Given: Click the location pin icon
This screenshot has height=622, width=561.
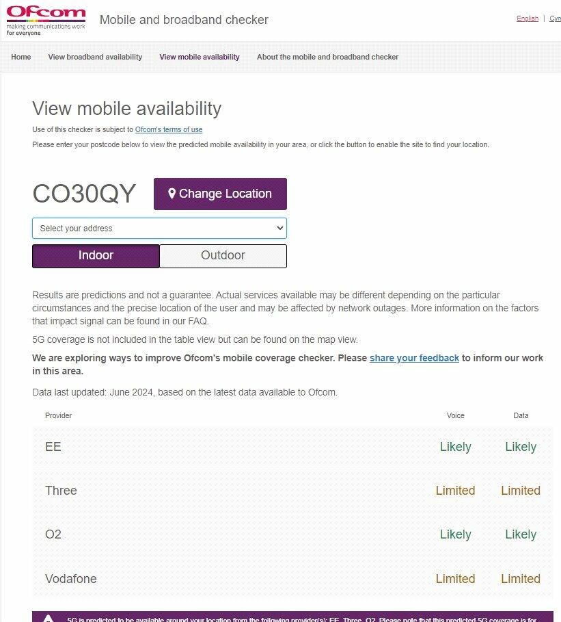Looking at the screenshot, I should click(x=172, y=194).
